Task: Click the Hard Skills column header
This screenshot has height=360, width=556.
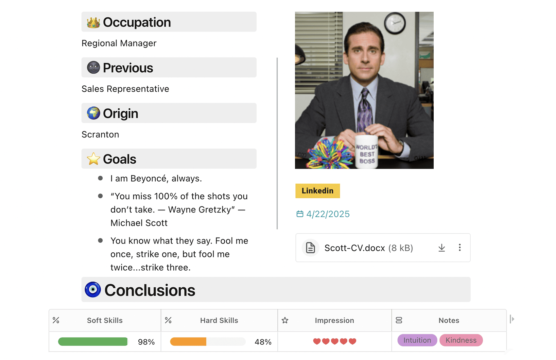Action: tap(219, 320)
